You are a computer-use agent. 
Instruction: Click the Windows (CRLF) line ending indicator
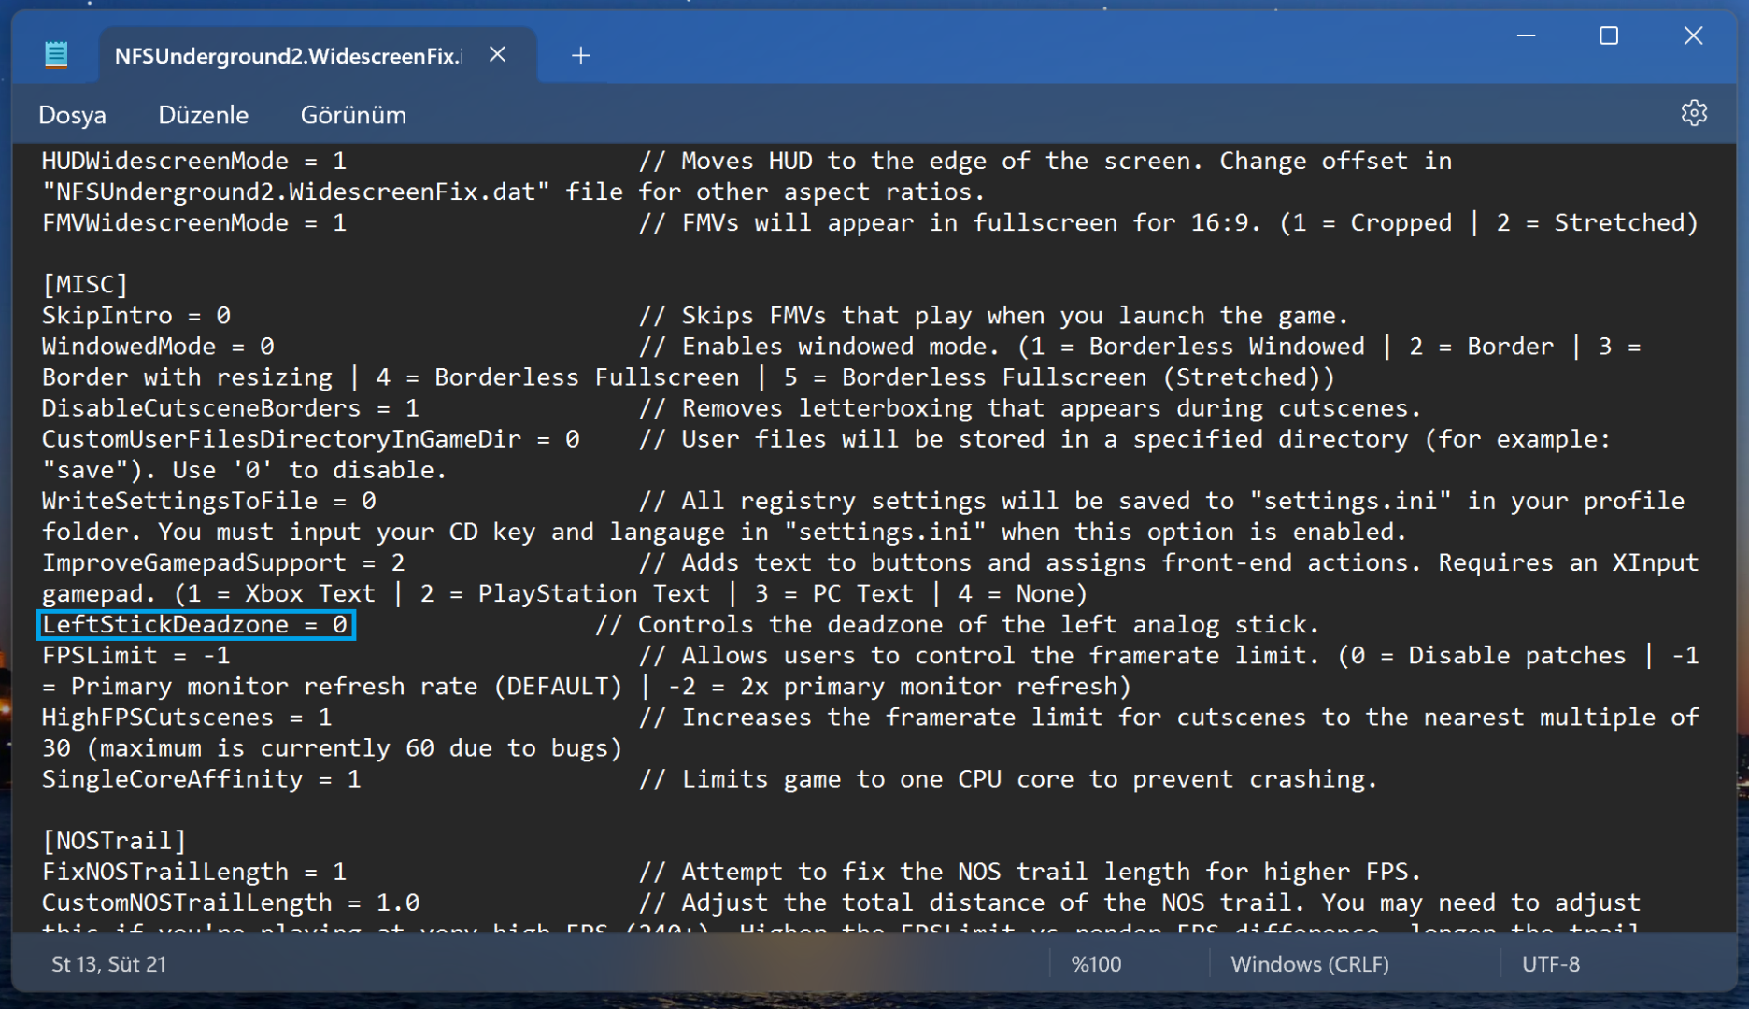(x=1310, y=964)
